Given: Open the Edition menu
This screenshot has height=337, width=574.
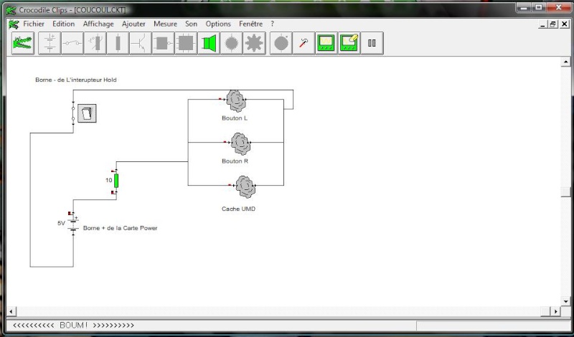Looking at the screenshot, I should [63, 24].
